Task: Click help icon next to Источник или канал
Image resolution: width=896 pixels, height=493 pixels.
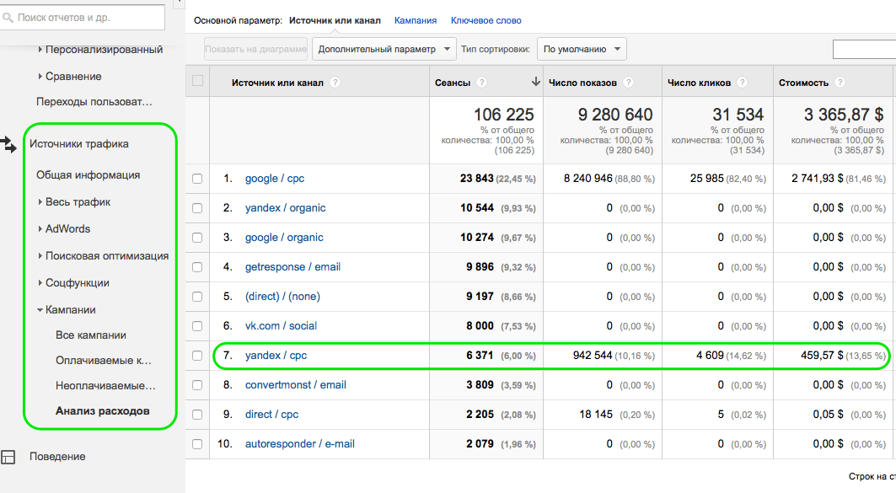Action: (x=335, y=83)
